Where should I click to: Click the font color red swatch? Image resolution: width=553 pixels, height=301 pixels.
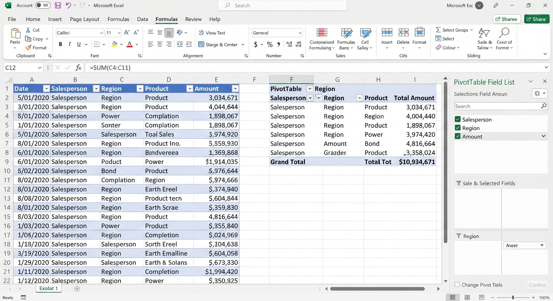[130, 44]
